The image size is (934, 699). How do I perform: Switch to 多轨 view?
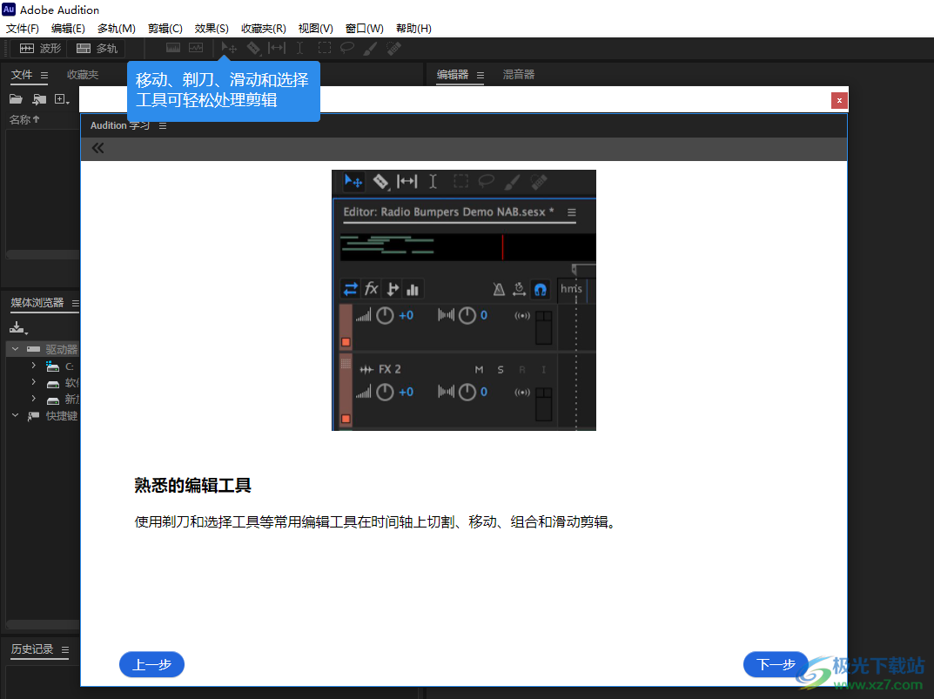96,48
